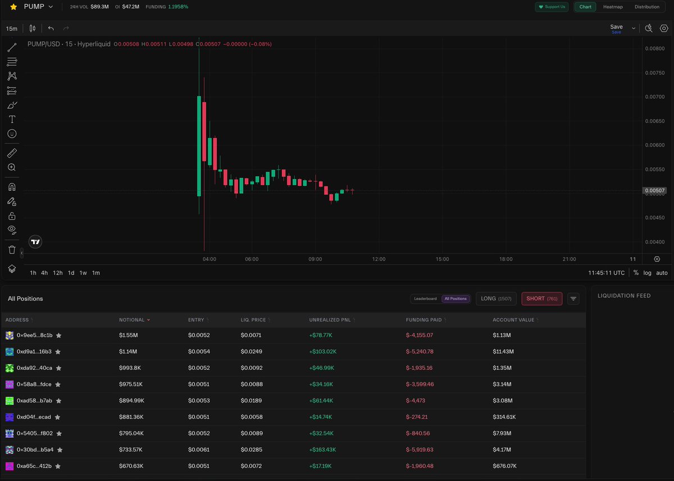Click the TradingView logo on chart
Viewport: 674px width, 481px height.
point(35,242)
